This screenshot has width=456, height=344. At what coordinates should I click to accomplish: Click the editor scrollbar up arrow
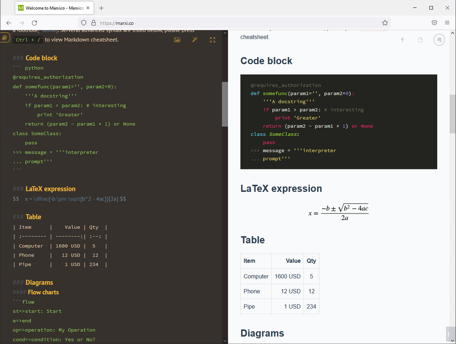click(225, 34)
